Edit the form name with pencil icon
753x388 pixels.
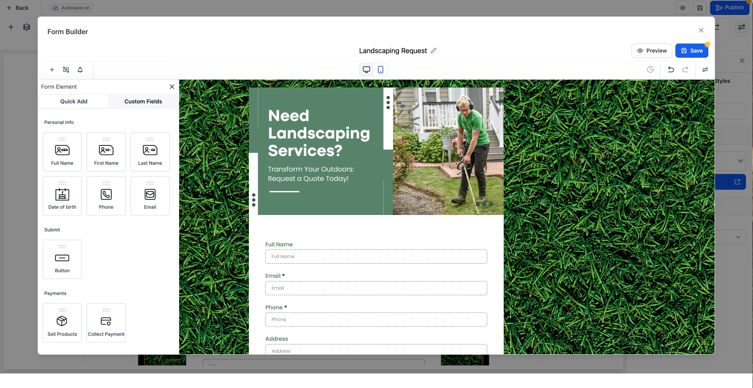(x=434, y=51)
